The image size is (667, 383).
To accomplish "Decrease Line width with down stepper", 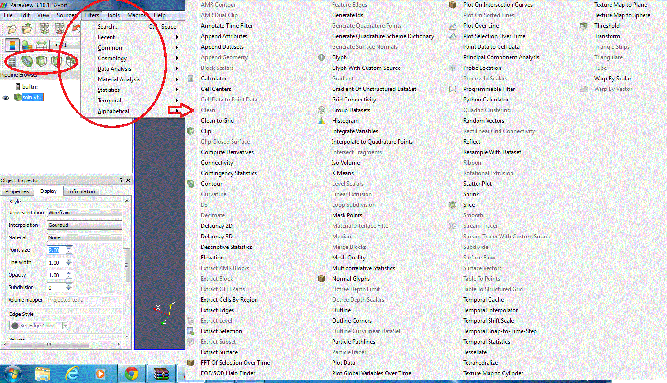I will click(x=69, y=264).
